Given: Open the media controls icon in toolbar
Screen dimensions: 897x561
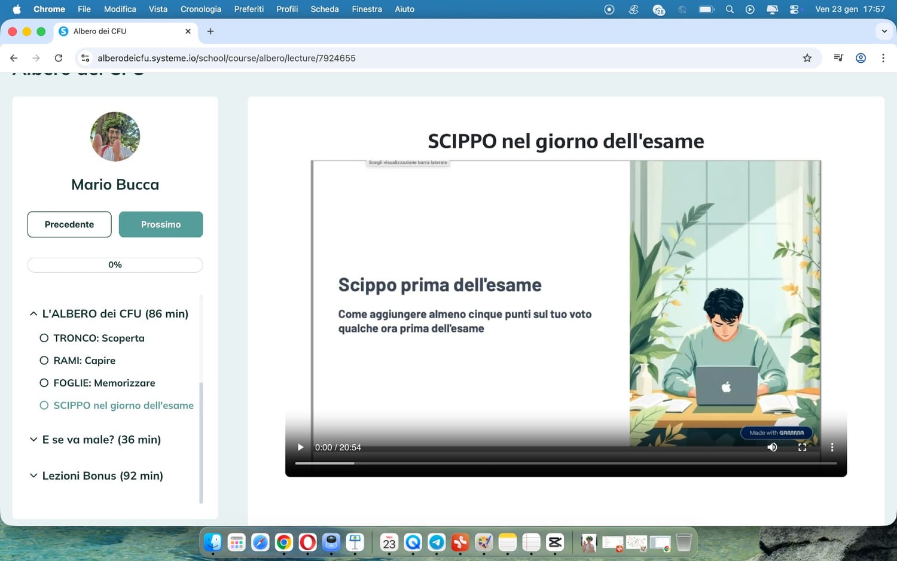Looking at the screenshot, I should click(x=838, y=58).
